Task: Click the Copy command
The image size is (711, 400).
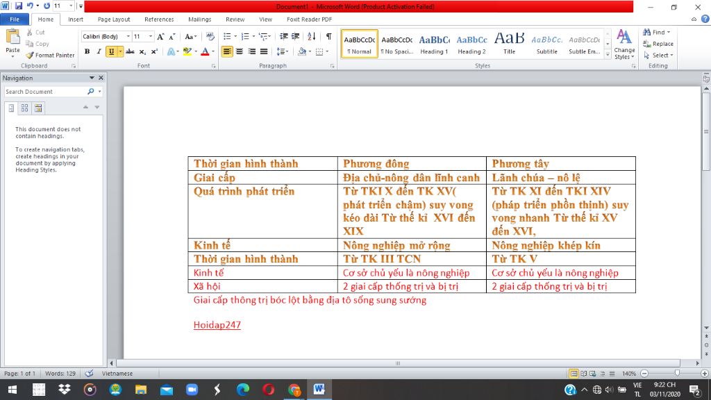Action: pyautogui.click(x=37, y=44)
